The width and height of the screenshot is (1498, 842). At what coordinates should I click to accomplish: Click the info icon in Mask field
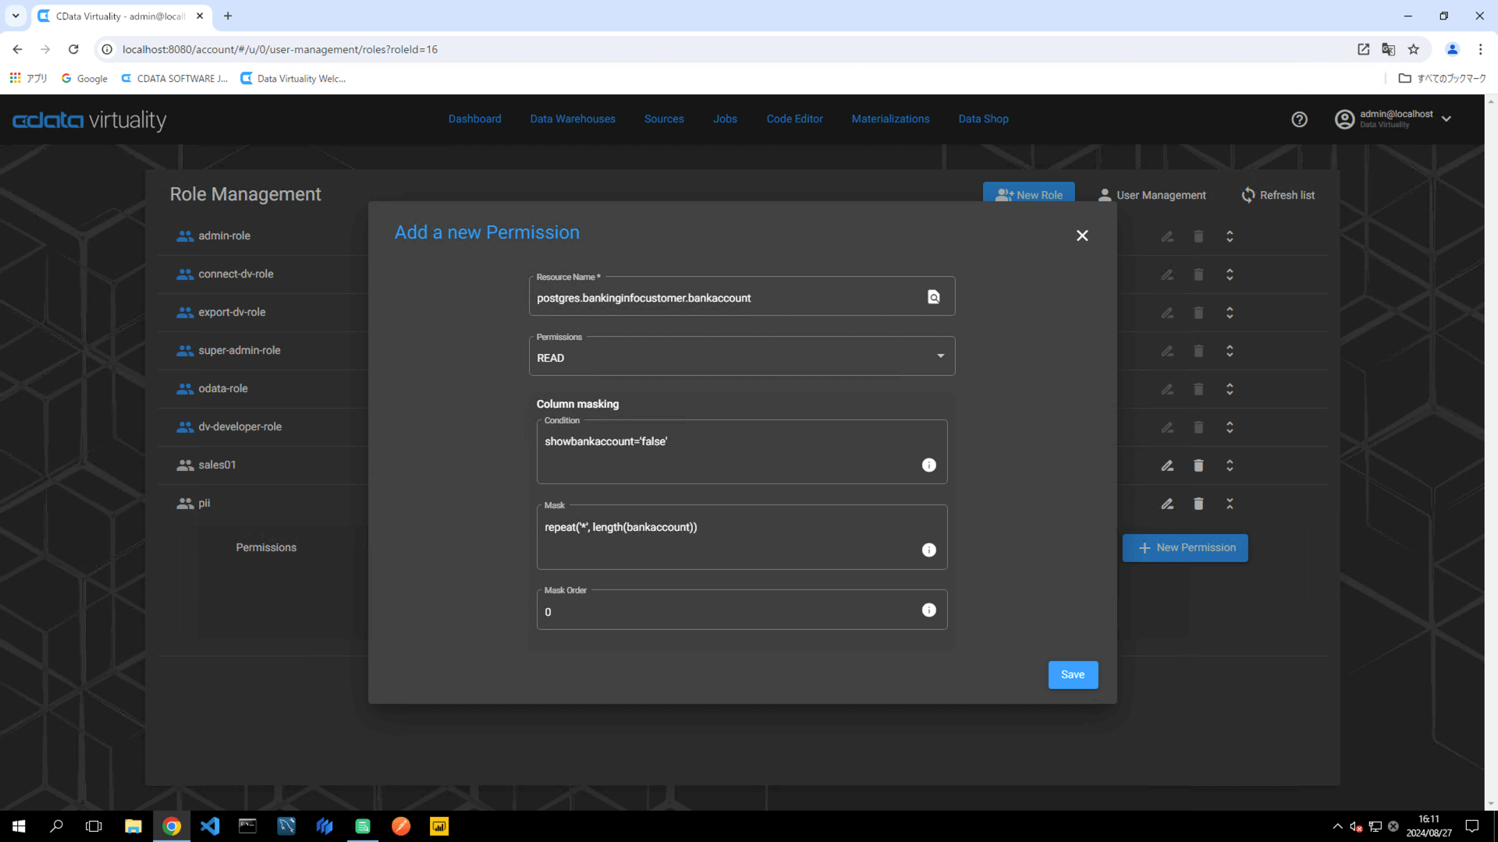coord(928,550)
